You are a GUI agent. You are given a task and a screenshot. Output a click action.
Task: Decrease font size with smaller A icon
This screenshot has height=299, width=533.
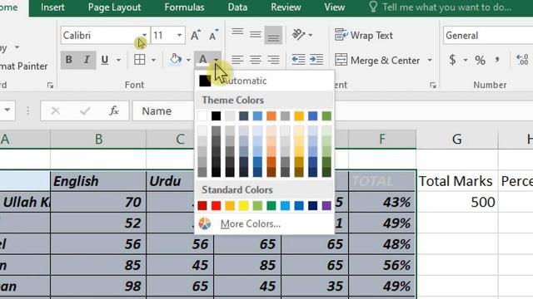click(213, 35)
